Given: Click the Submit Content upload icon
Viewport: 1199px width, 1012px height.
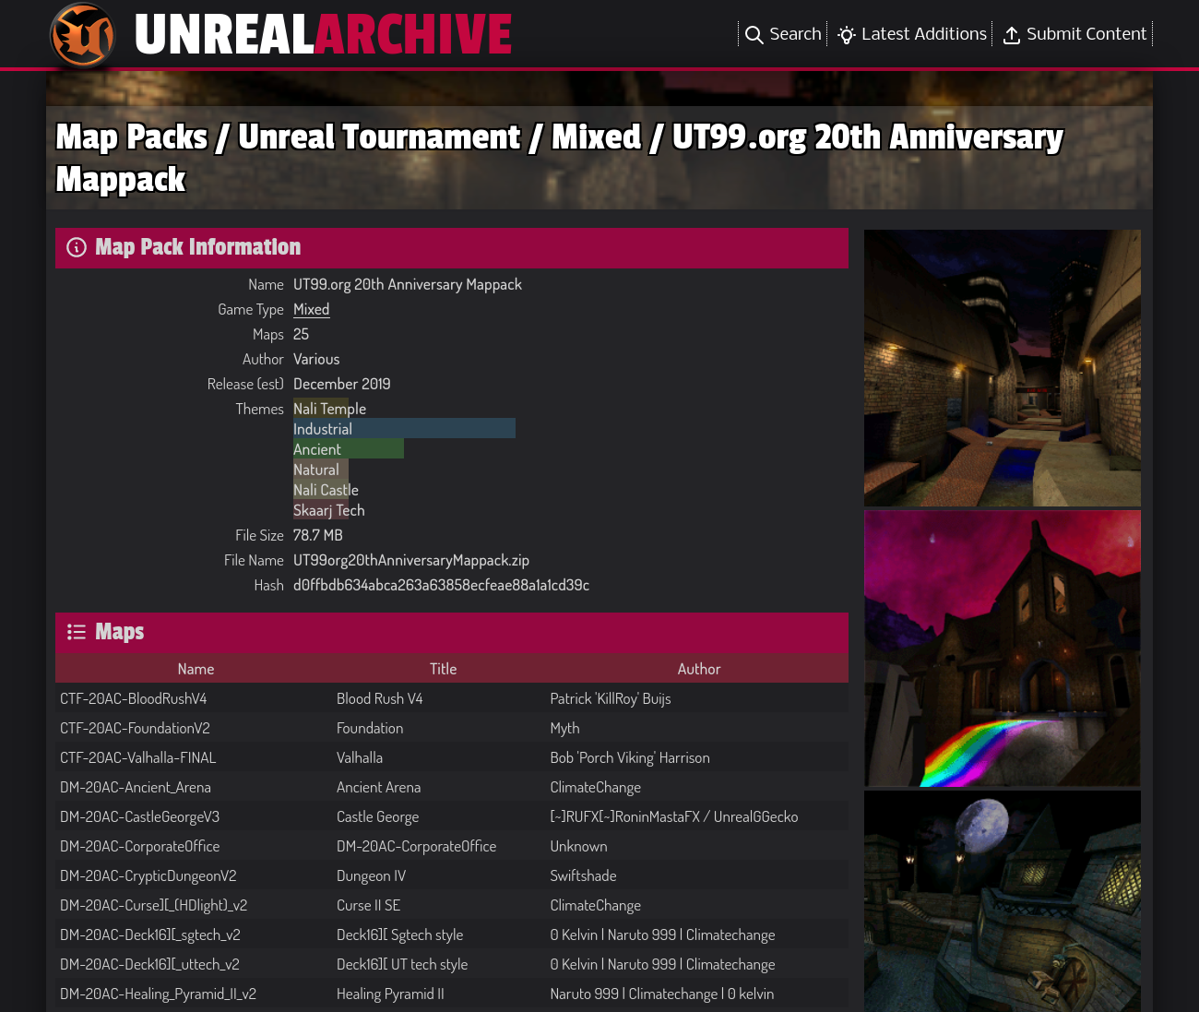Looking at the screenshot, I should [x=1011, y=35].
